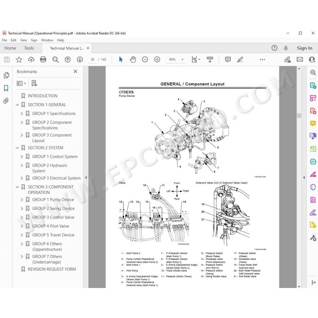This screenshot has height=318, width=318.
Task: Open bookmark options dropdown
Action: (x=21, y=83)
